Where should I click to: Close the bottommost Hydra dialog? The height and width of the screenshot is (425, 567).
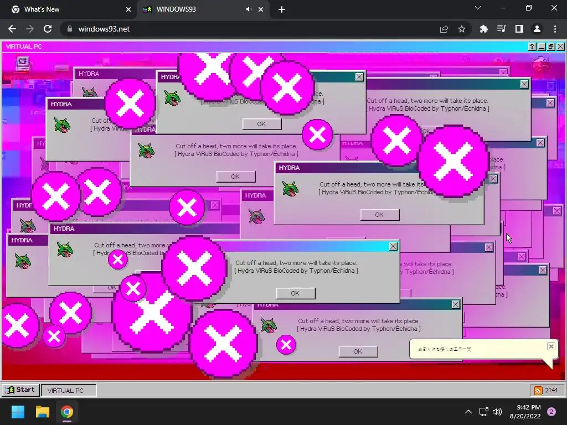(456, 305)
